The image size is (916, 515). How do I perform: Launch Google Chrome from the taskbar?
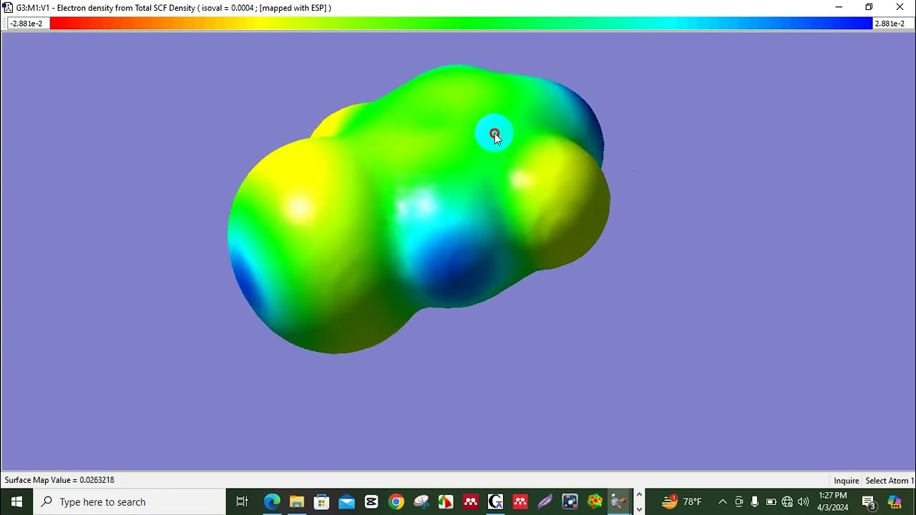pos(396,502)
